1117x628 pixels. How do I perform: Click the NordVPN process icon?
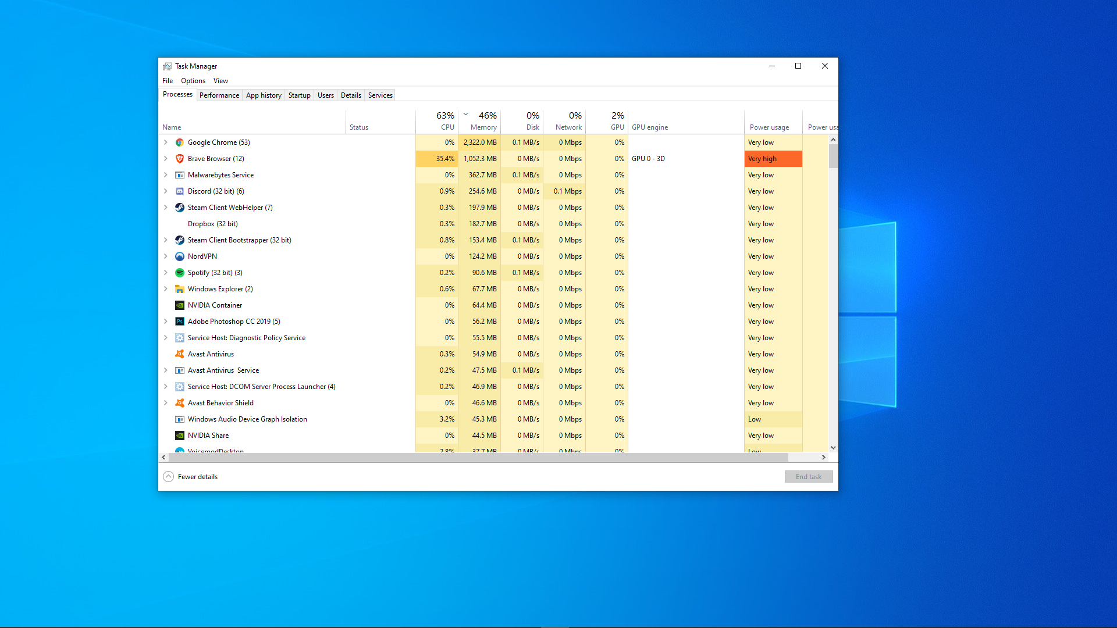pos(180,256)
